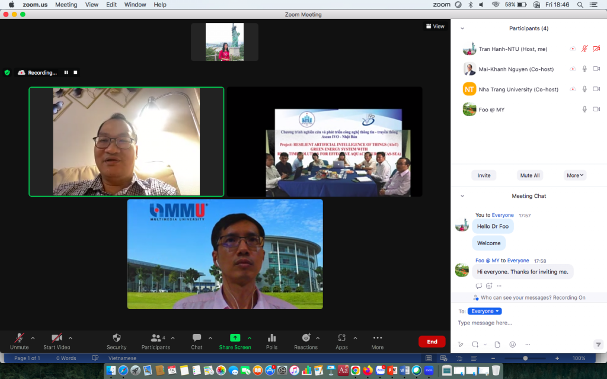Collapse the Meeting Chat panel chevron
Image resolution: width=607 pixels, height=379 pixels.
pyautogui.click(x=462, y=196)
